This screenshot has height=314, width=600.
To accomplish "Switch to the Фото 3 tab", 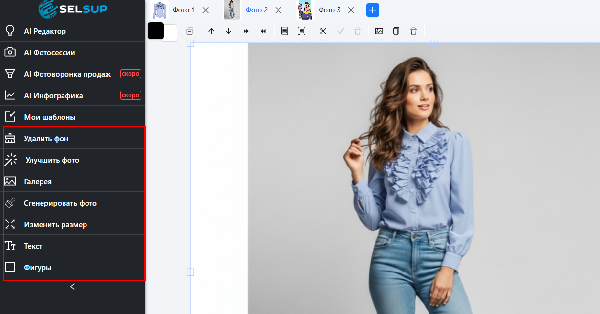I will pos(329,10).
